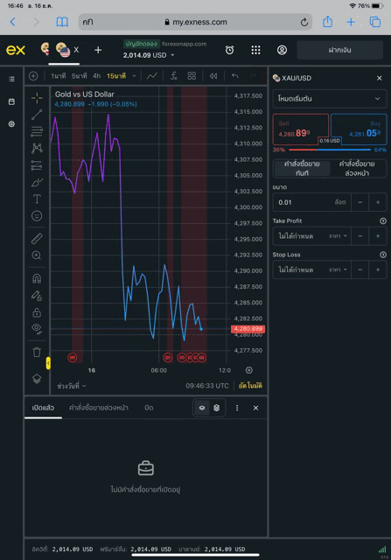
Task: Toggle magnet mode
Action: click(37, 278)
